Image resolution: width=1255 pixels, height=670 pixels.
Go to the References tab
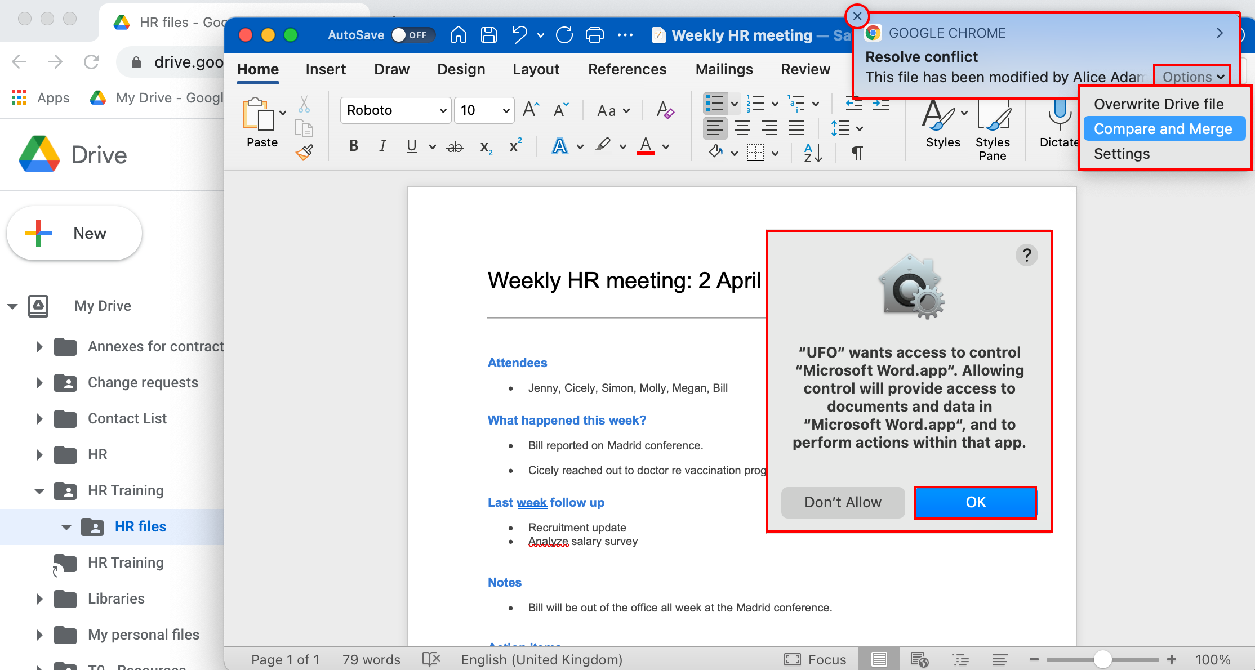(627, 69)
